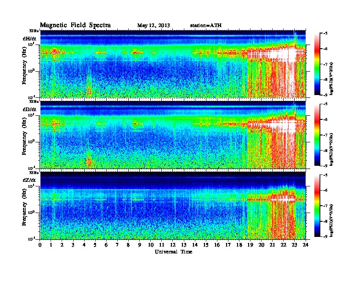The image size is (364, 281).
Task: Click hour 23 on the Universal Time axis
Action: tap(295, 245)
